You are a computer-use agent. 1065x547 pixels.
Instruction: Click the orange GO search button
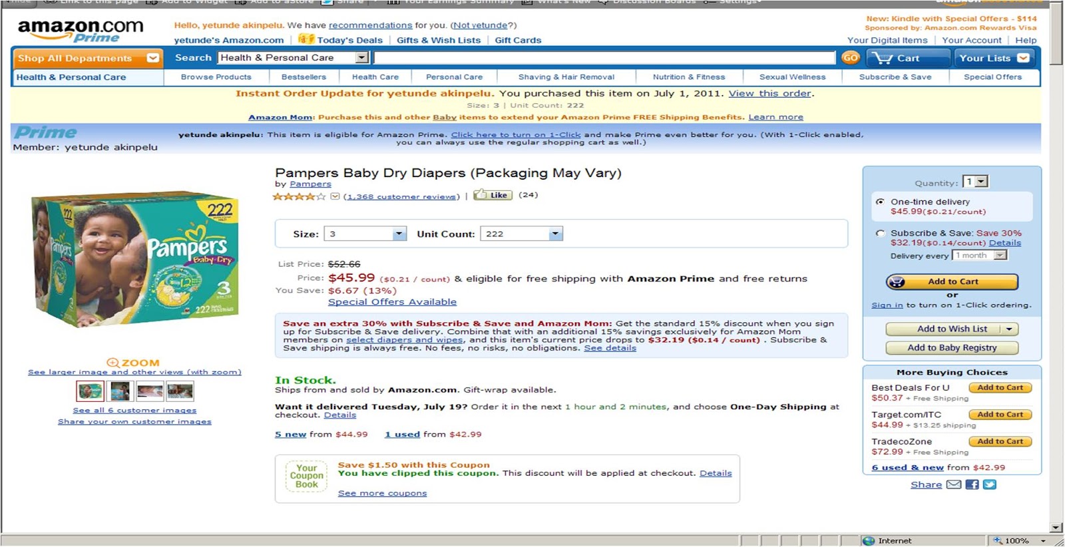point(850,58)
